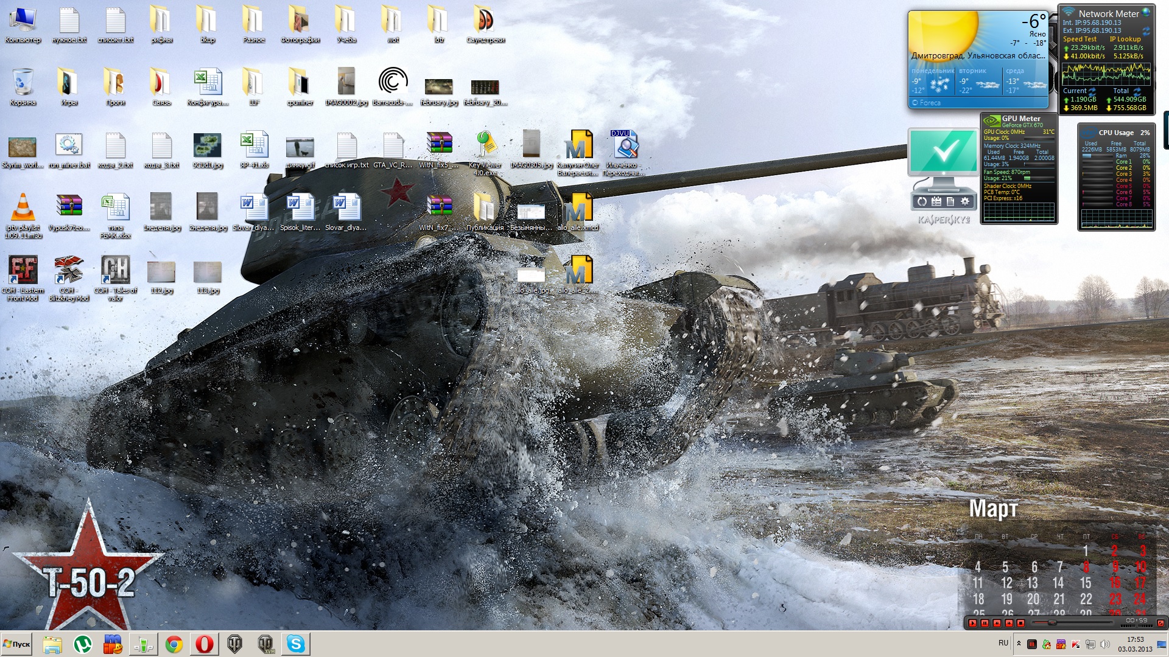Open the RU language selector
The width and height of the screenshot is (1169, 657).
[x=1003, y=643]
